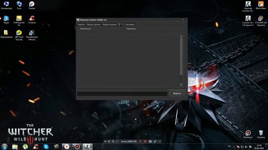The image size is (268, 150).
Task: Click the cube icon on the taskbar
Action: point(57,147)
